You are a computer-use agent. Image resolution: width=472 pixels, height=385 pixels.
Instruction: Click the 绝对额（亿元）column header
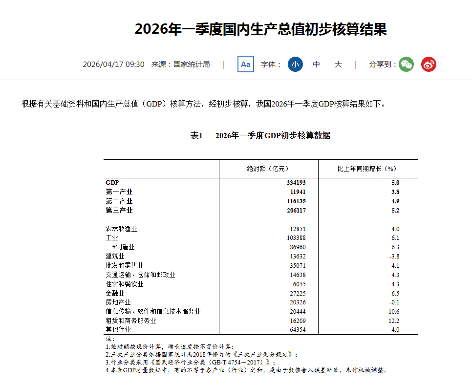(268, 169)
